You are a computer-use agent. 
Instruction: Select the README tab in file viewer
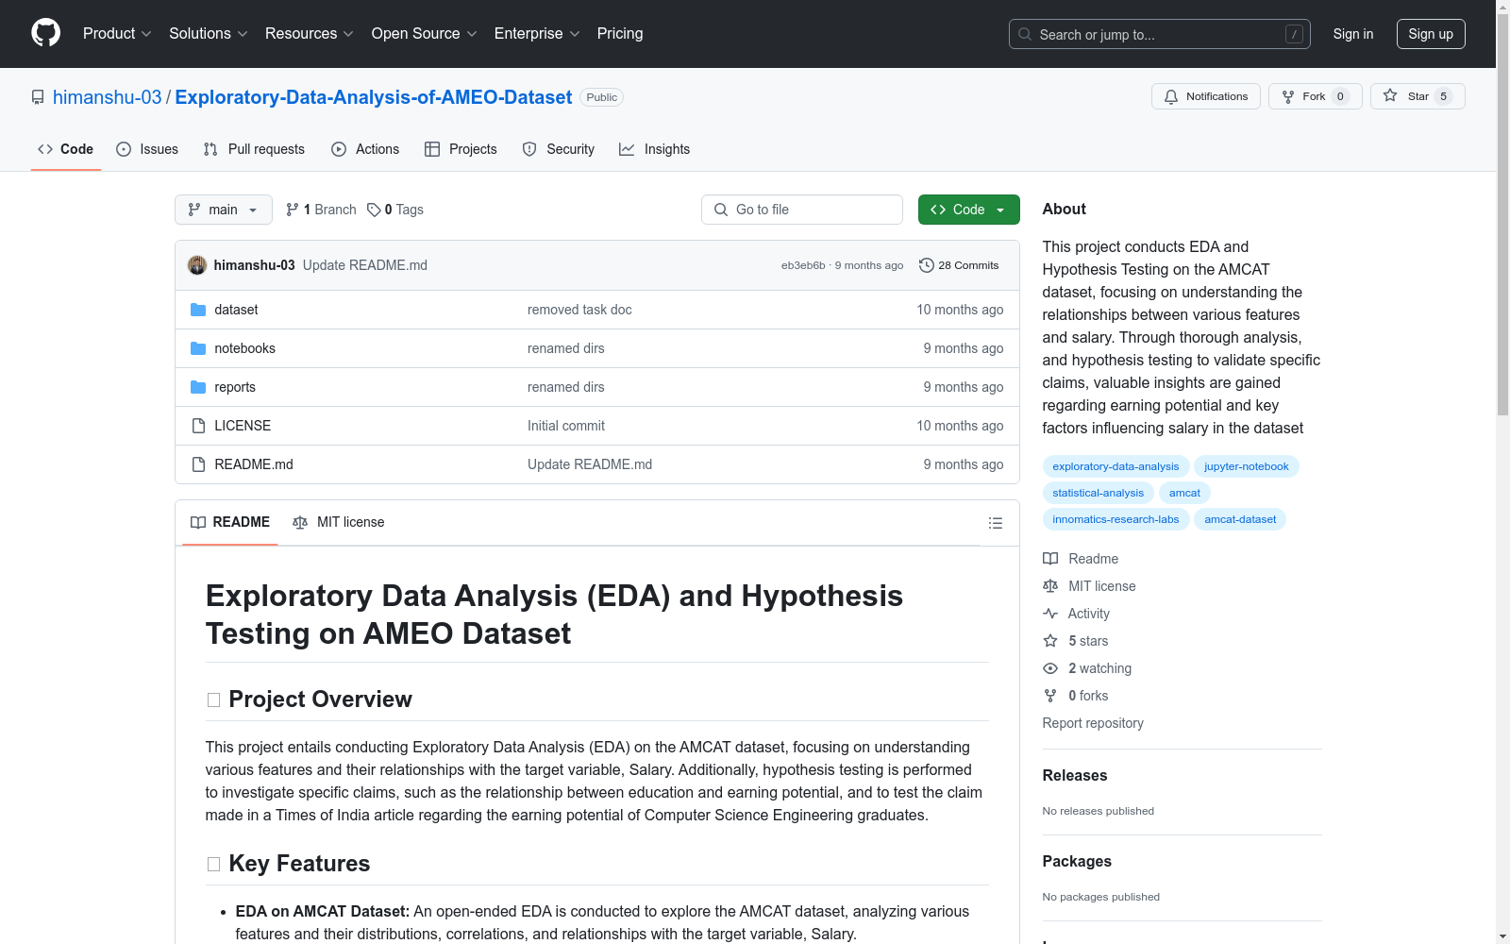pos(230,522)
